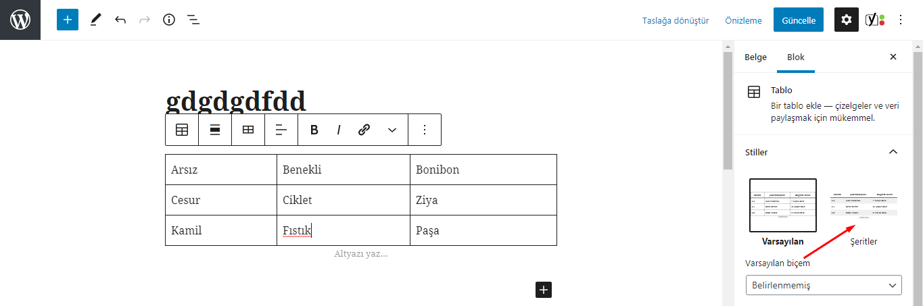Screen dimensions: 923x306
Task: Toggle italic formatting
Action: pos(339,130)
